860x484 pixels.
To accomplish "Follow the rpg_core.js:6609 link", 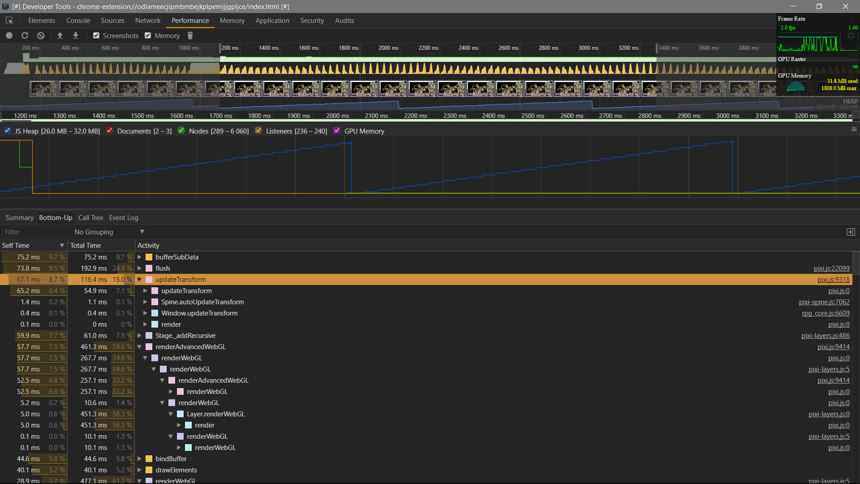I will [x=825, y=313].
